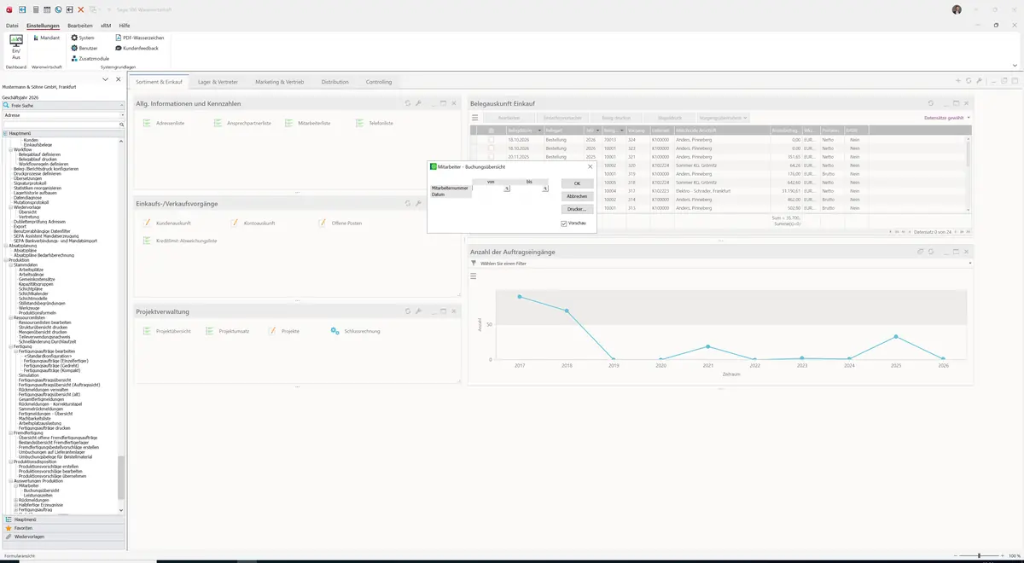This screenshot has width=1024, height=563.
Task: Open Schlussrechnung shortcut in Projektverwaltung
Action: (356, 331)
